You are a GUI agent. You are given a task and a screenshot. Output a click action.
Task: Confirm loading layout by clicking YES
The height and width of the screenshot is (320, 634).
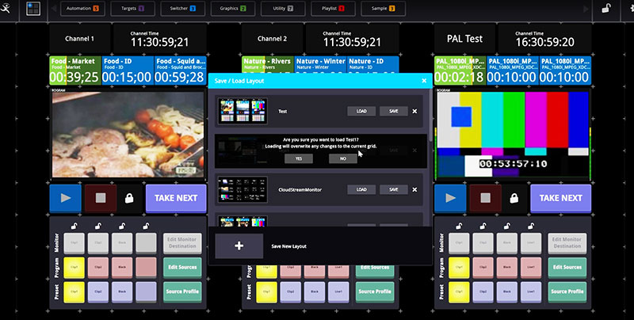(299, 159)
